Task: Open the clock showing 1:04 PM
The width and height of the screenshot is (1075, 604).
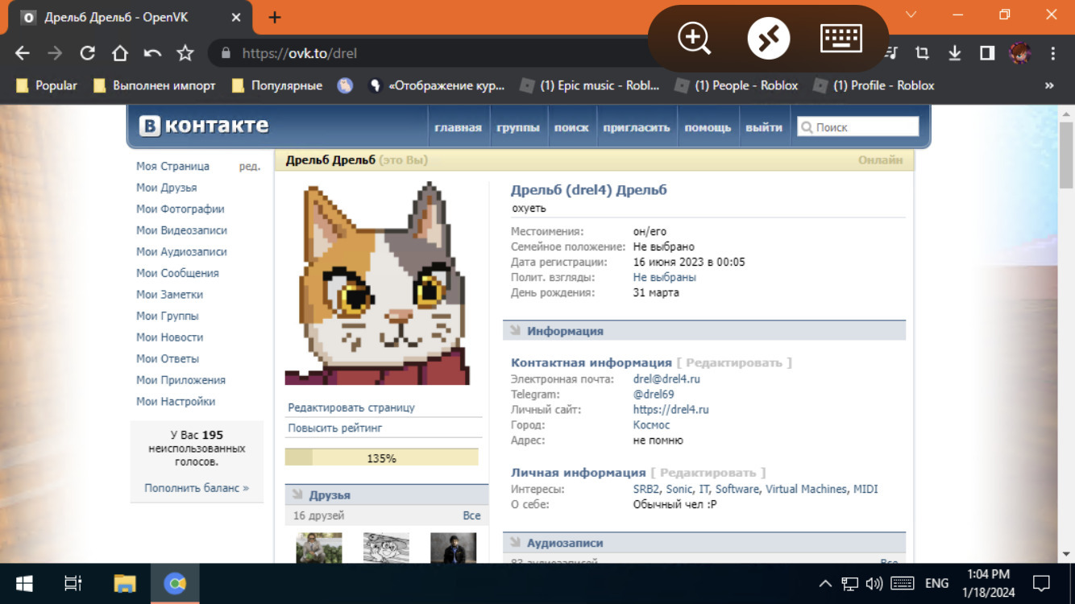Action: tap(988, 583)
